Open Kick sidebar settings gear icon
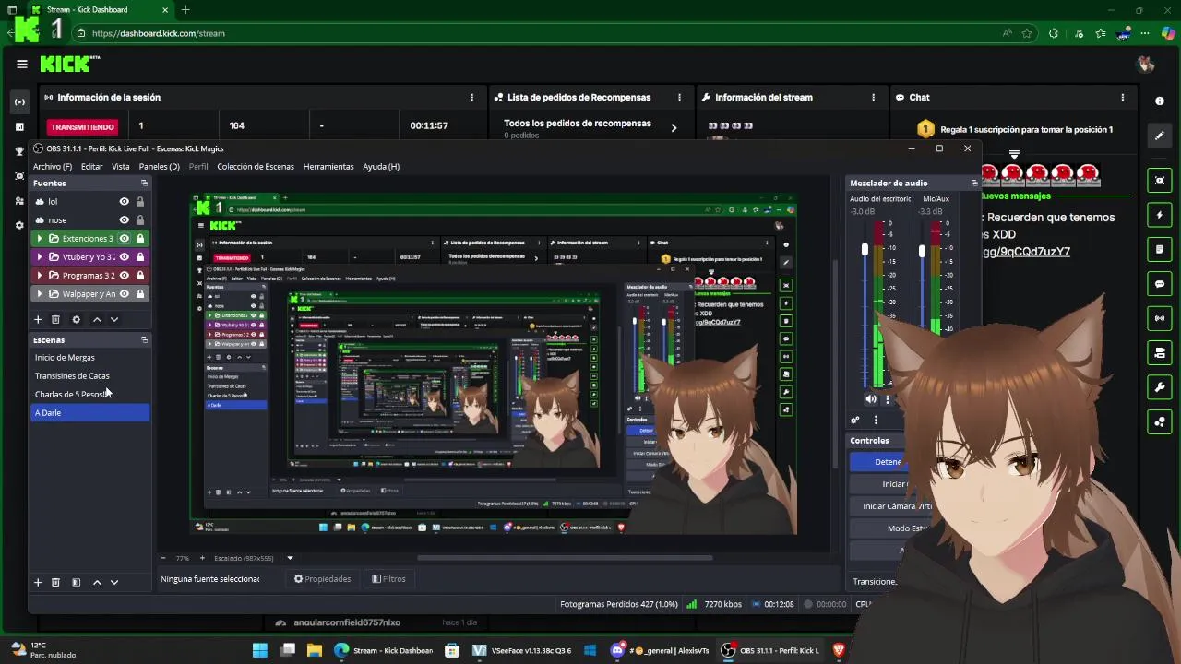1181x664 pixels. point(19,225)
